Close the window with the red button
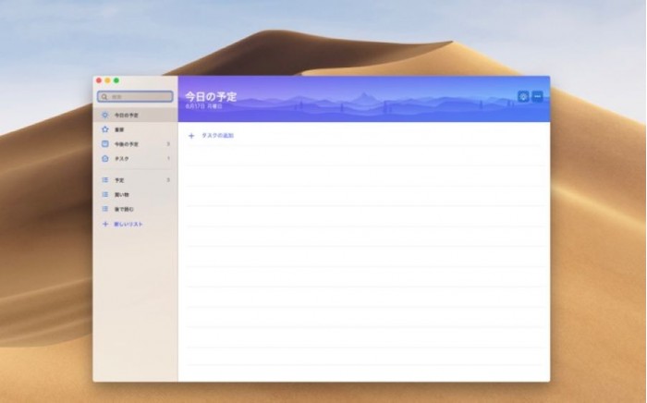647x403 pixels. point(99,81)
